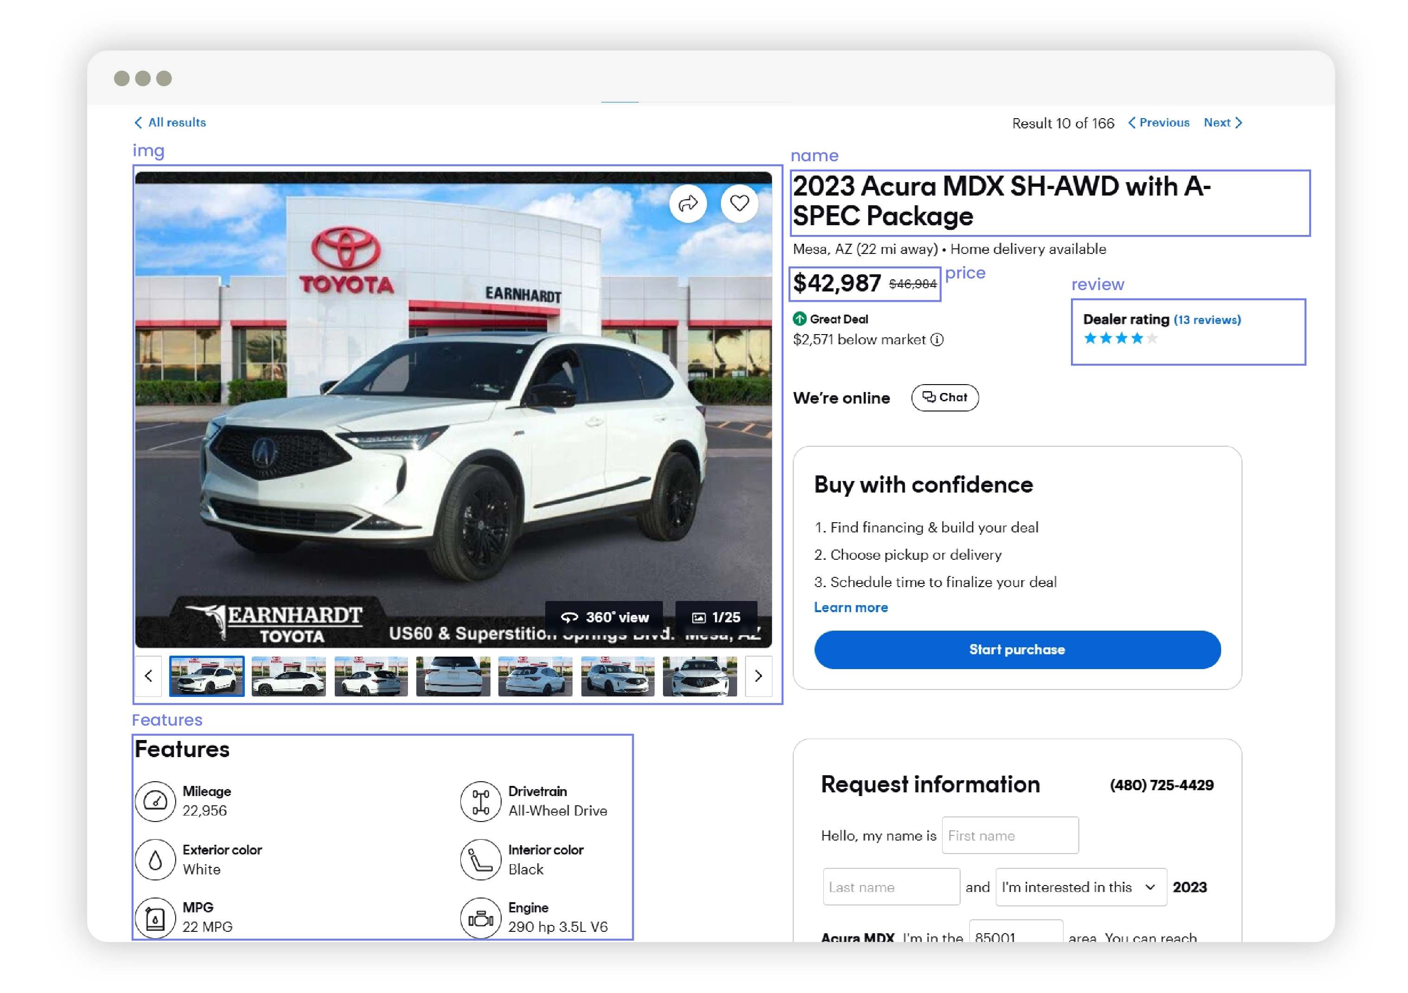The image size is (1408, 993).
Task: Click the main car photo
Action: coord(453,410)
